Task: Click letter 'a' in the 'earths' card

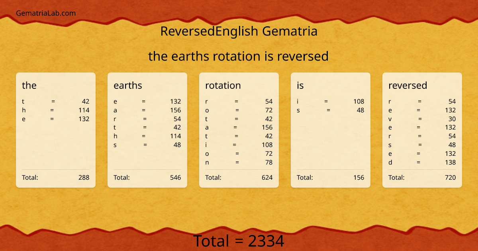Action: tap(115, 110)
